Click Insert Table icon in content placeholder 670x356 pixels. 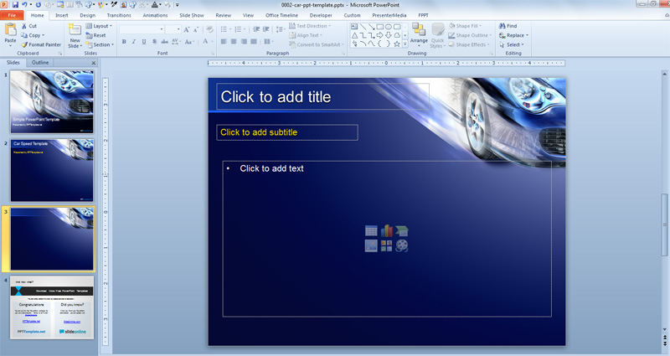[371, 230]
